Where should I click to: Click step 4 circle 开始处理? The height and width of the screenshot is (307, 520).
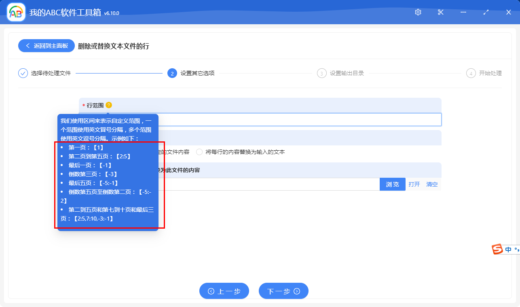471,73
